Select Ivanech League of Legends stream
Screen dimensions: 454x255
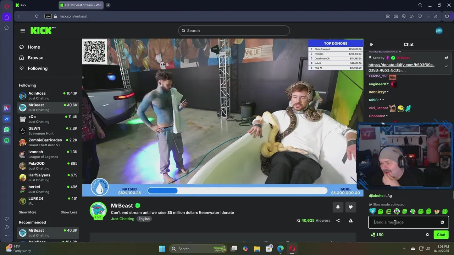pyautogui.click(x=48, y=154)
